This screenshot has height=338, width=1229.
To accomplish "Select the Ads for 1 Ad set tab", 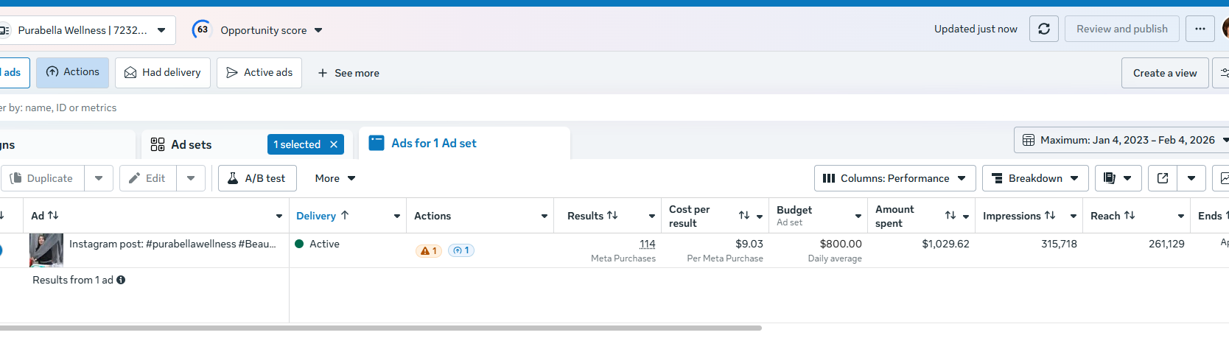I will (433, 144).
